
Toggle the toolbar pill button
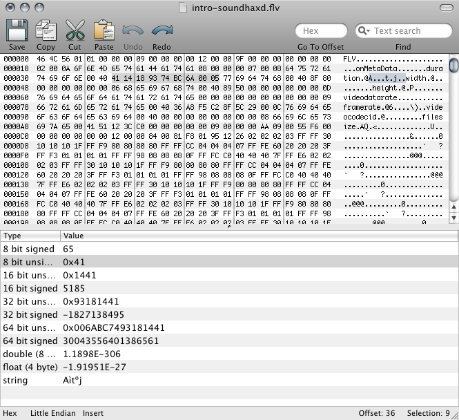[x=447, y=8]
